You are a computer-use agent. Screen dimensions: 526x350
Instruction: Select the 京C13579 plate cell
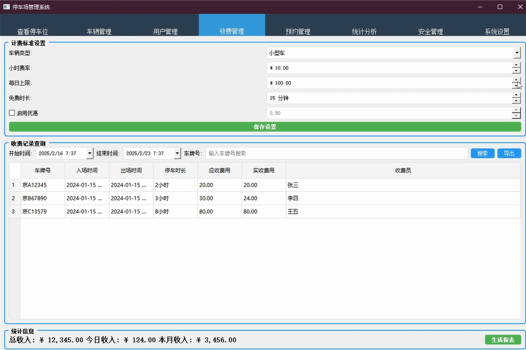tap(43, 212)
